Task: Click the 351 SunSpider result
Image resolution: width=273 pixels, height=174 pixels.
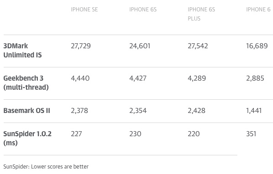Action: coord(251,134)
